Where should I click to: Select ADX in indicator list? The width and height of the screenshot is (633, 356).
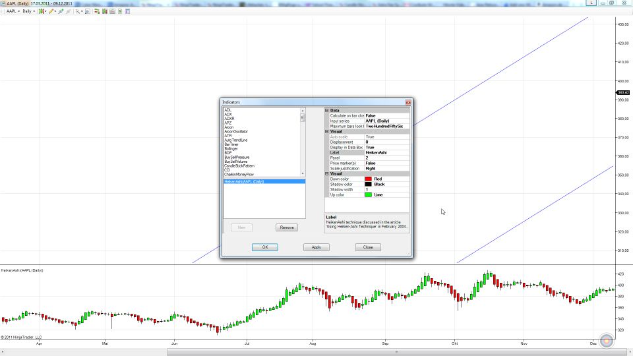point(228,114)
